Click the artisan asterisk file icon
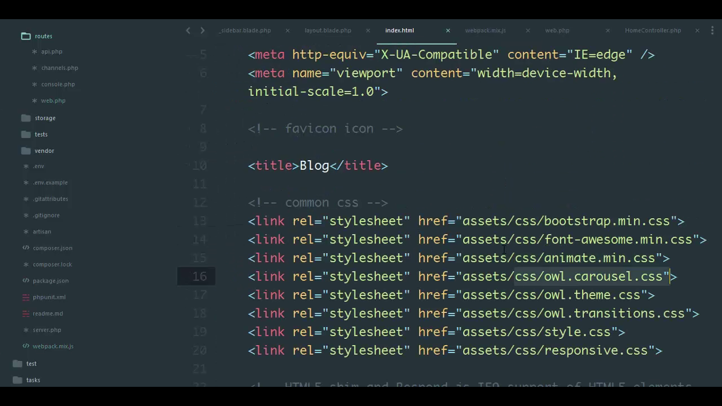 26,232
